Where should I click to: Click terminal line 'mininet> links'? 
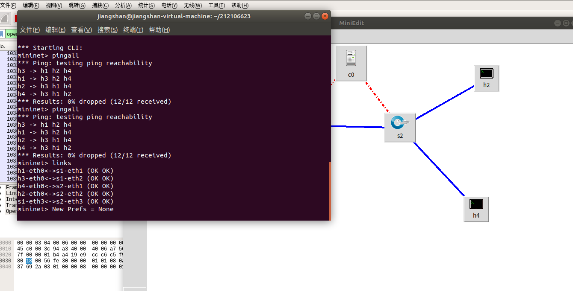[44, 163]
